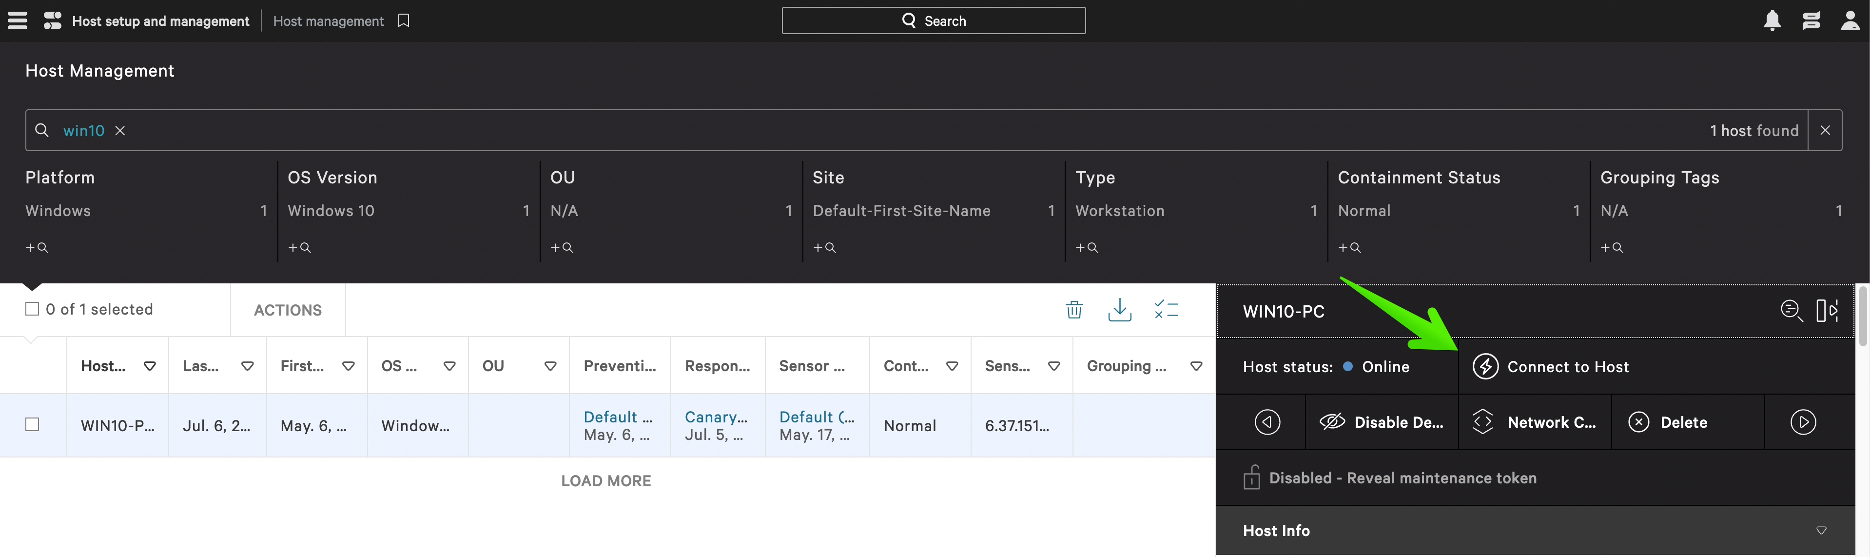This screenshot has height=557, width=1870.
Task: Select the WIN10-PC row checkbox
Action: pyautogui.click(x=32, y=424)
